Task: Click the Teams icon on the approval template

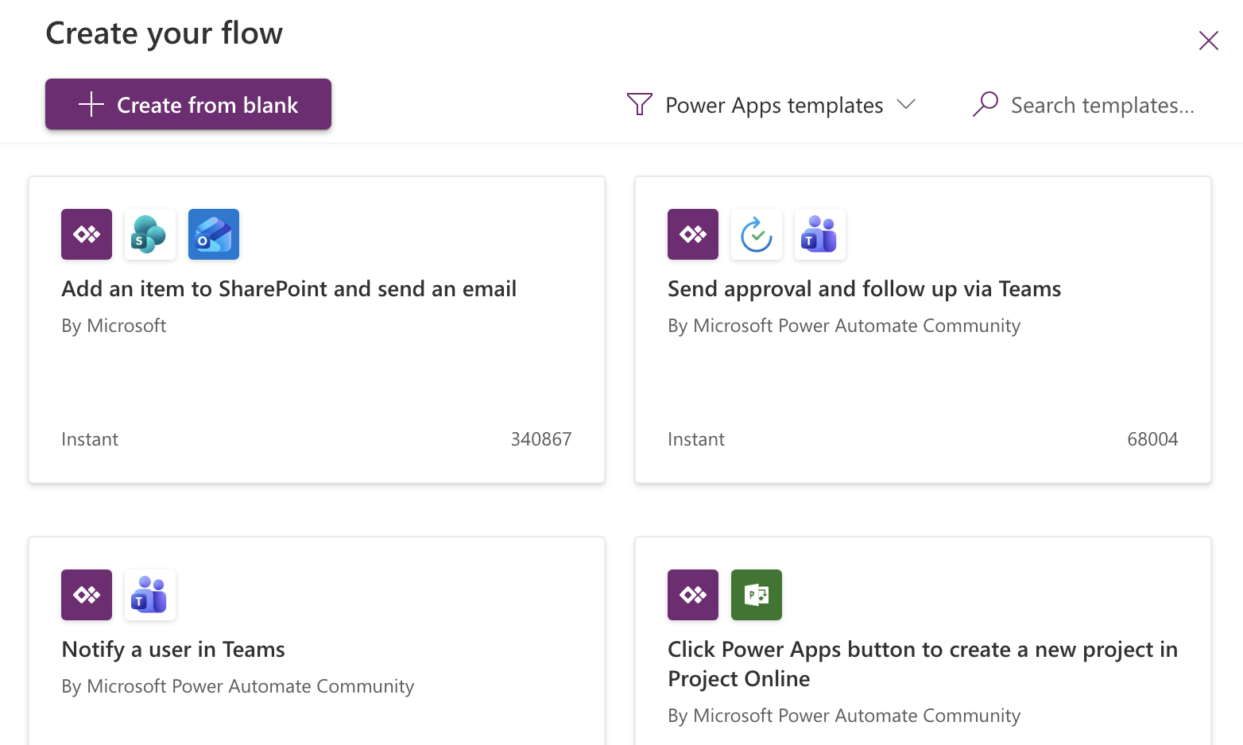Action: point(819,234)
